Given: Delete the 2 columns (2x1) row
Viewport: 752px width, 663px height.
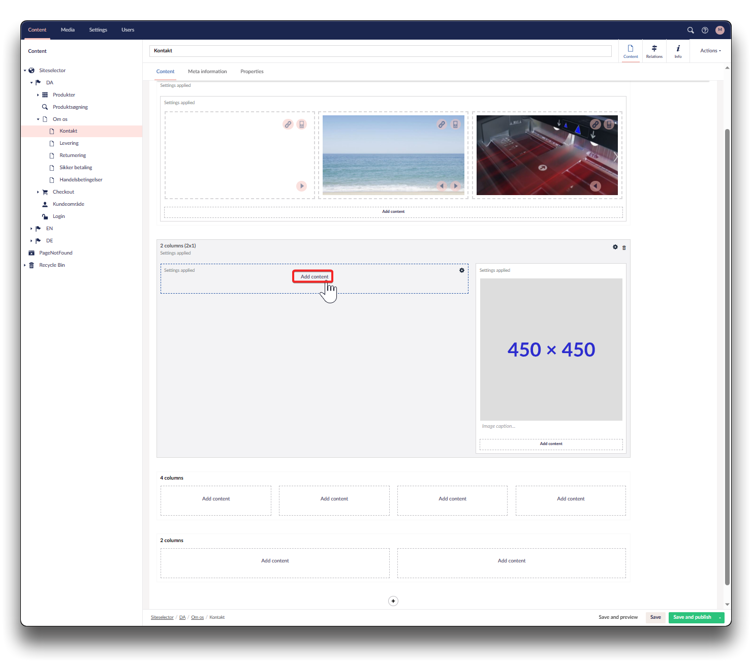Looking at the screenshot, I should 624,247.
